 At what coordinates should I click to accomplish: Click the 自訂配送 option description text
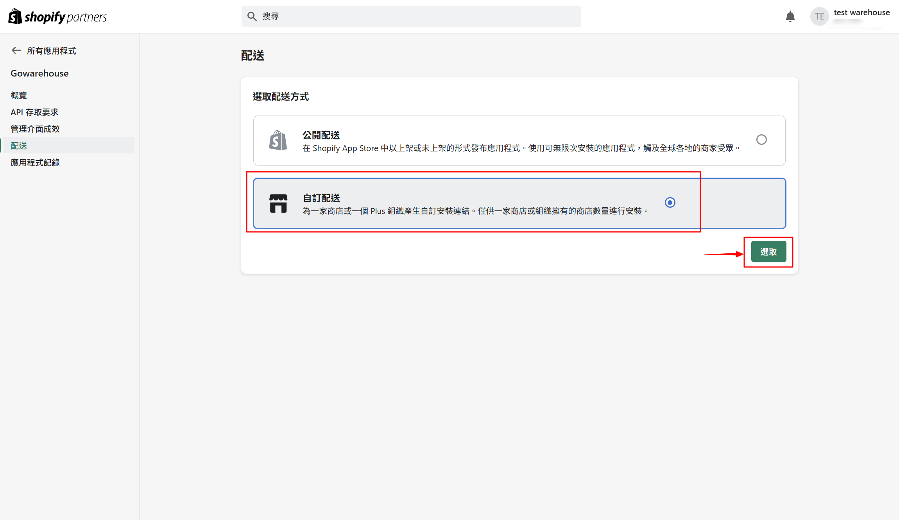pos(475,211)
